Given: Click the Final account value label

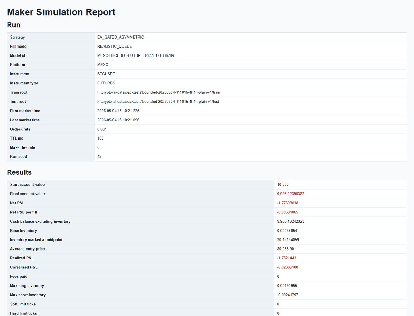Looking at the screenshot, I should coord(28,194).
